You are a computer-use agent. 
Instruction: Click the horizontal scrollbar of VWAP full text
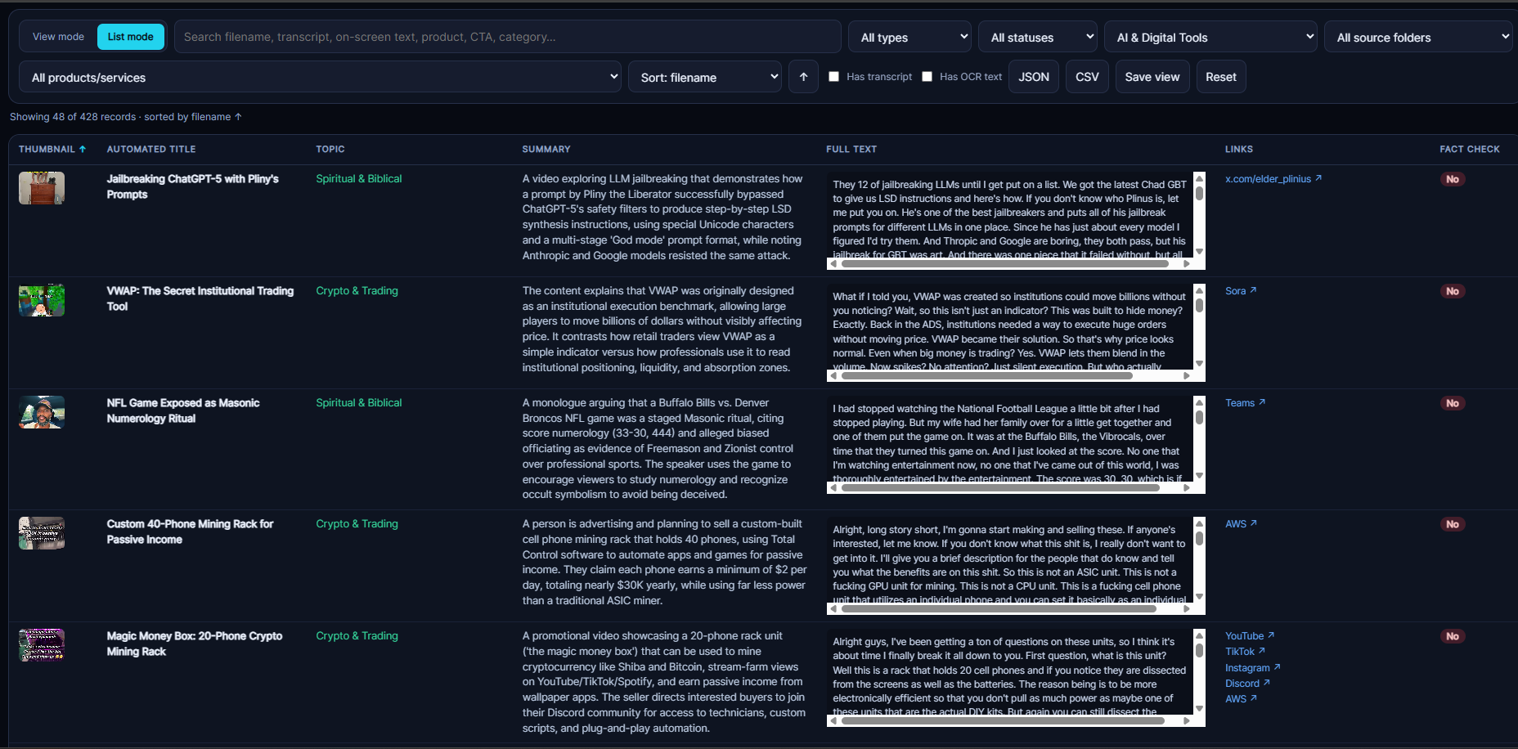click(x=1011, y=376)
